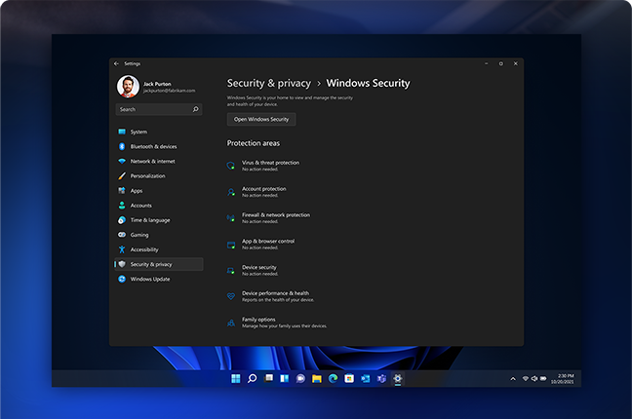The width and height of the screenshot is (632, 419).
Task: Open Account protection area
Action: point(257,192)
